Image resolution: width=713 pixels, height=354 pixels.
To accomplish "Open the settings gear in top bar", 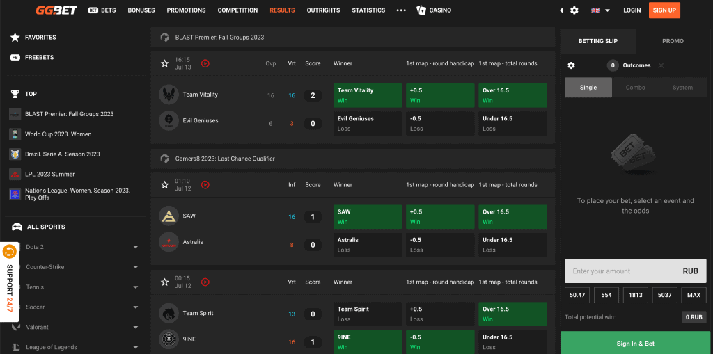I will tap(574, 10).
